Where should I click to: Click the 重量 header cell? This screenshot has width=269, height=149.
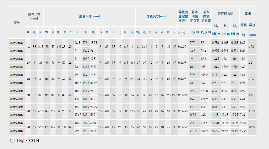point(248,14)
